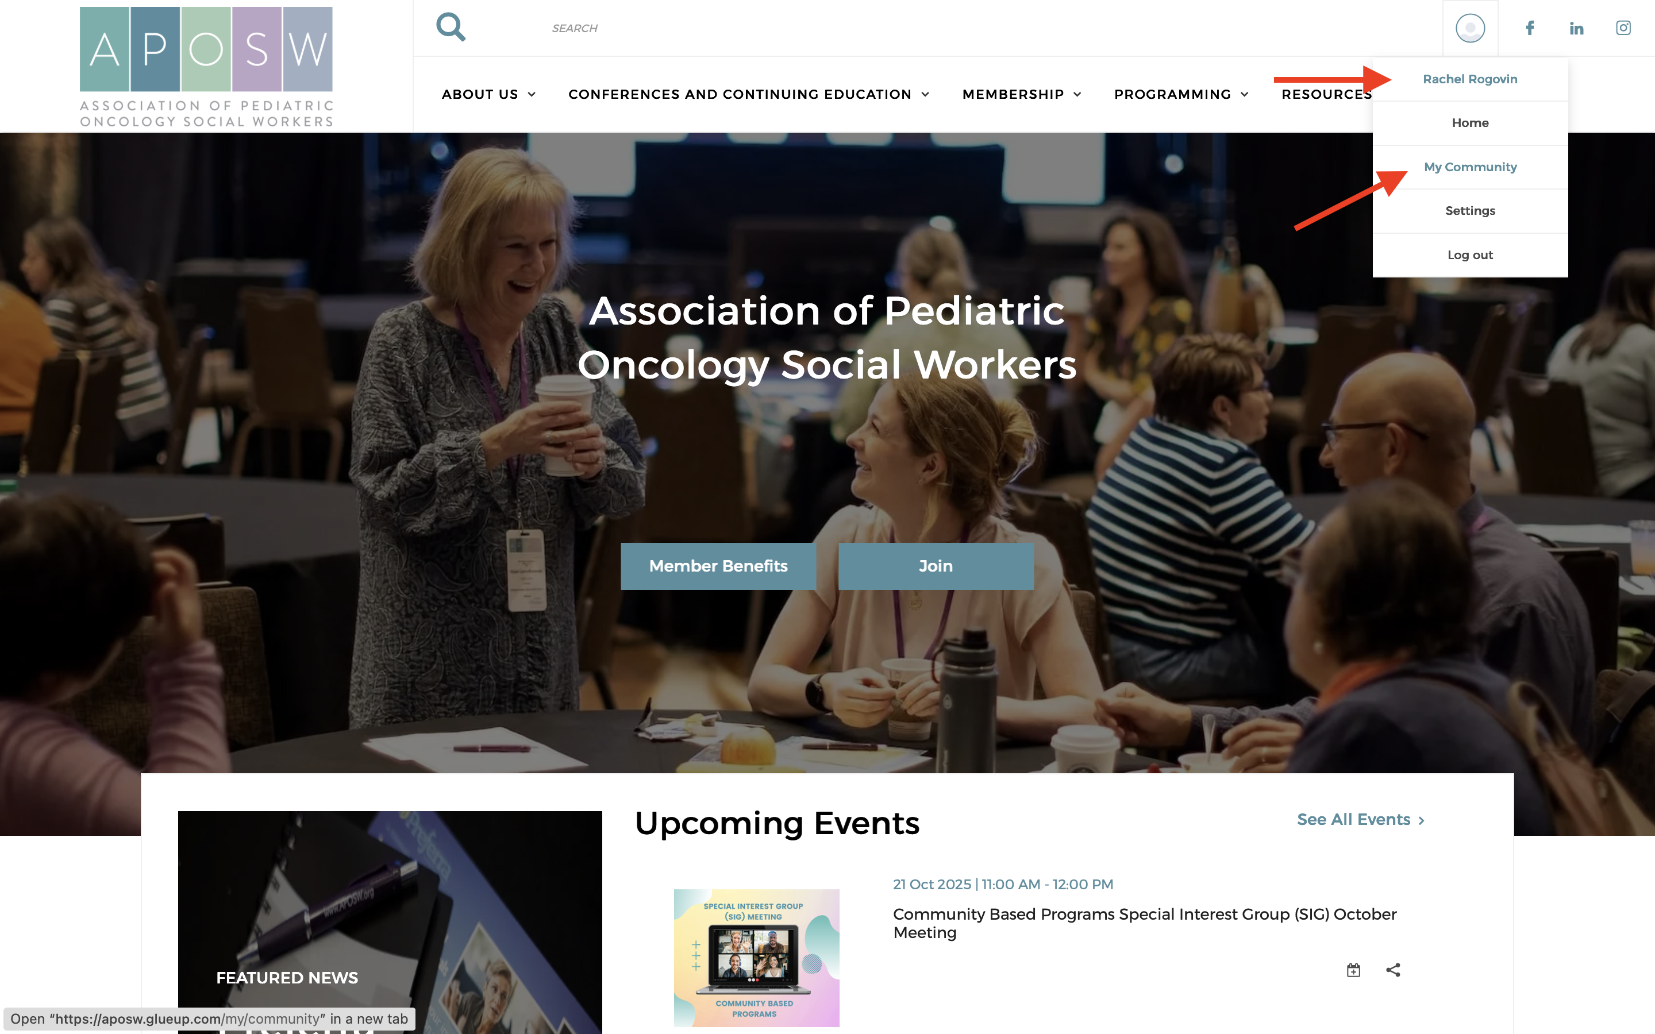Click the Member Benefits button

[718, 566]
